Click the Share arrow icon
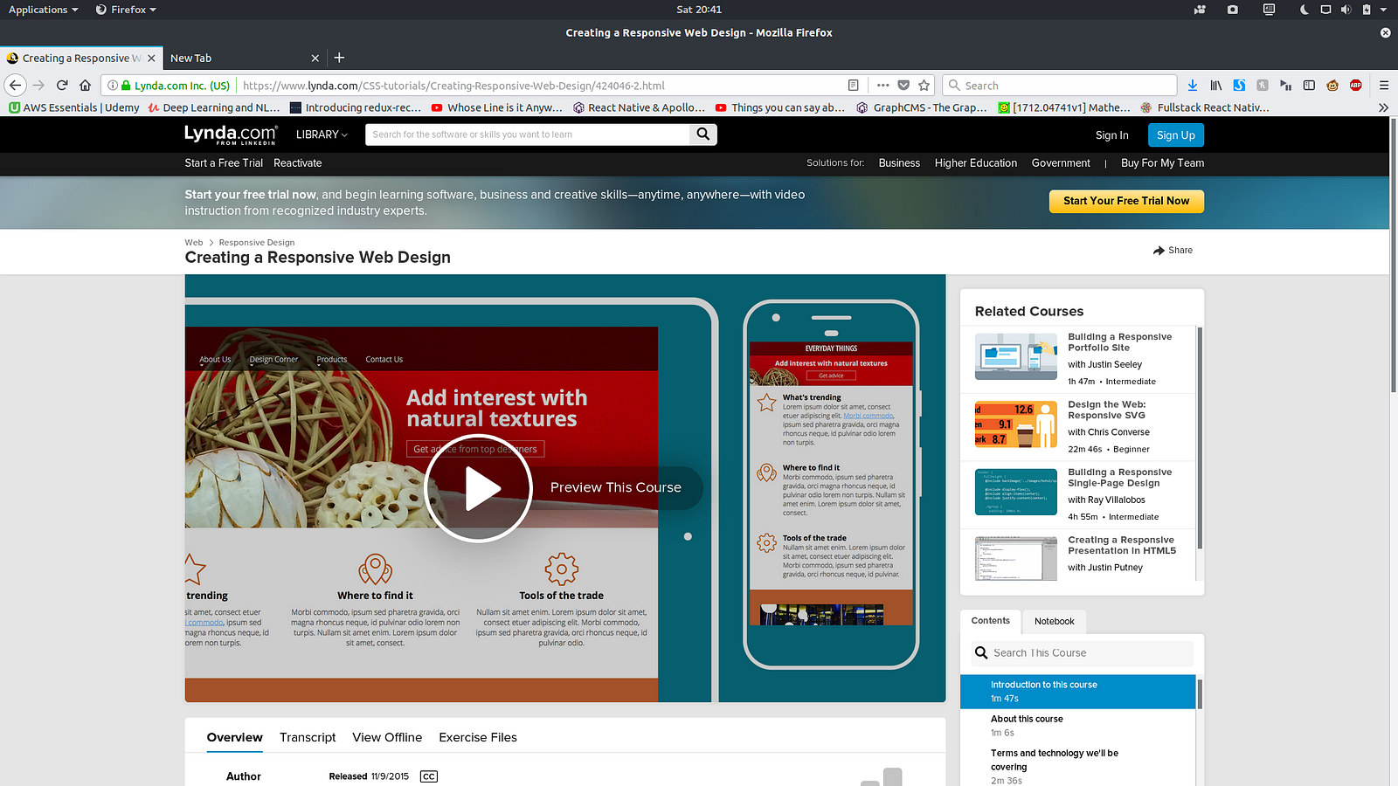This screenshot has height=786, width=1398. point(1159,250)
